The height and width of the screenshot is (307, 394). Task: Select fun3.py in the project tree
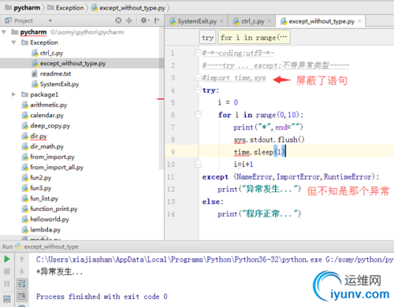[40, 188]
